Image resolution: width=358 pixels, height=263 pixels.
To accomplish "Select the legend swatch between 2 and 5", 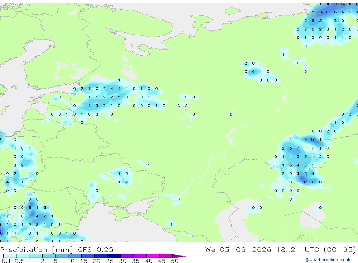I will pos(49,256).
